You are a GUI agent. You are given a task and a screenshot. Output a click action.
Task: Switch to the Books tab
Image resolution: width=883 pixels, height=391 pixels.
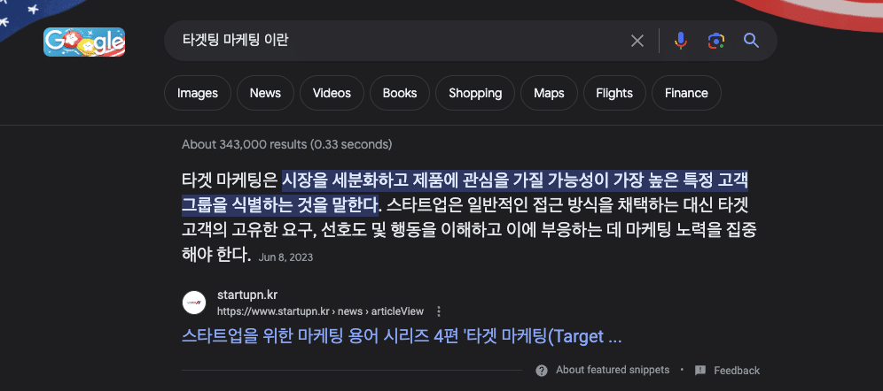click(x=400, y=93)
